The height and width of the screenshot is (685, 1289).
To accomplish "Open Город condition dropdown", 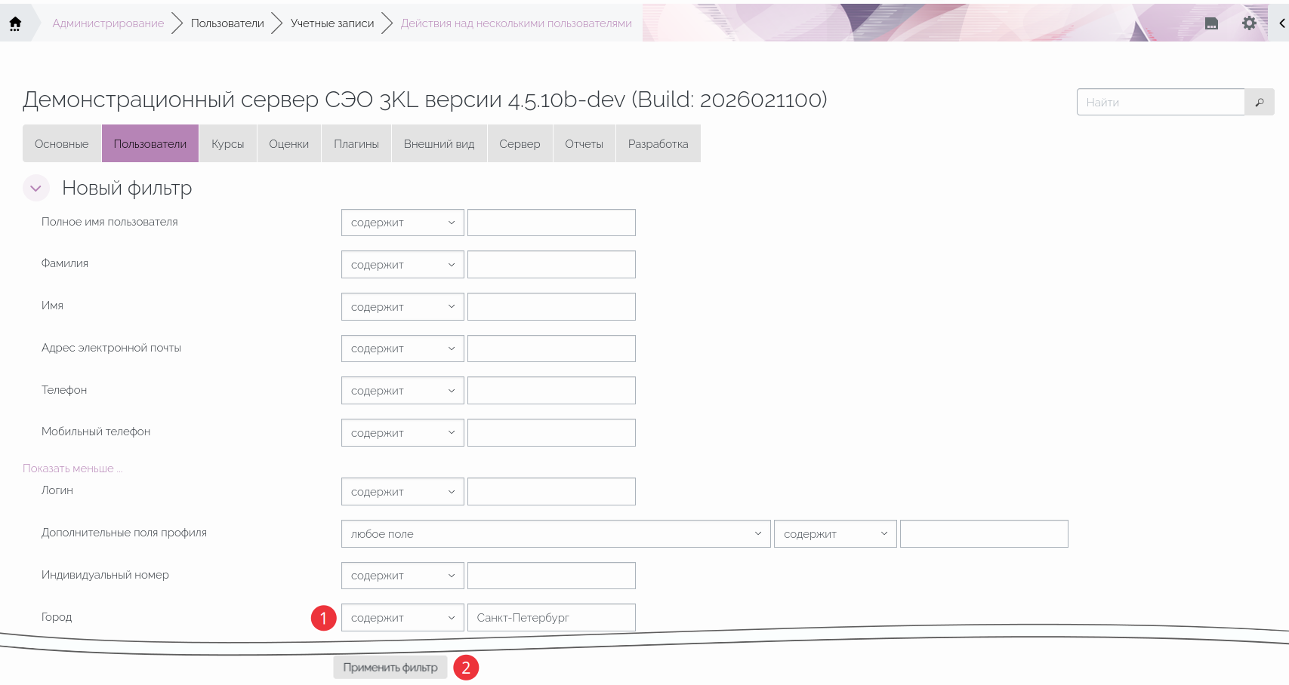I will click(402, 618).
